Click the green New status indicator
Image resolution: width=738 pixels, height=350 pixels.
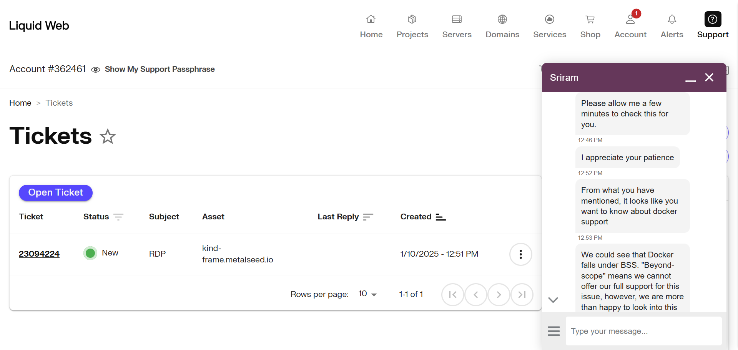coord(90,253)
